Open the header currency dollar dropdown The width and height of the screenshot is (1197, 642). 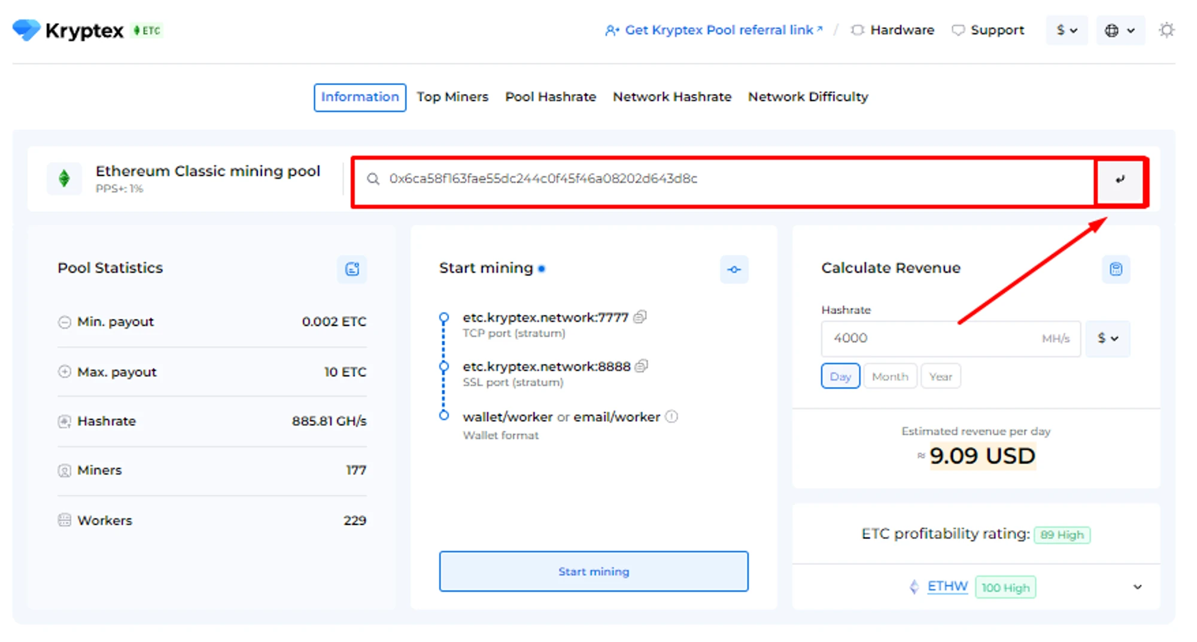[1066, 31]
